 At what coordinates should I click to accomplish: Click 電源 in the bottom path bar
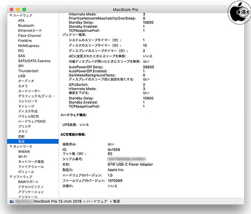tap(116, 201)
